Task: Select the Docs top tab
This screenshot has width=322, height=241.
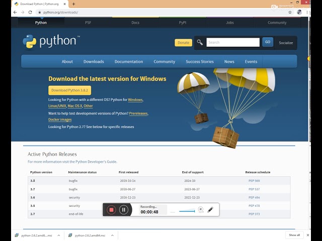Action: pos(135,23)
